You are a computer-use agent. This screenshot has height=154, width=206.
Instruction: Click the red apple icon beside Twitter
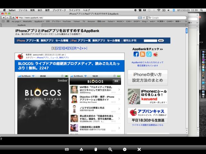click(155, 54)
